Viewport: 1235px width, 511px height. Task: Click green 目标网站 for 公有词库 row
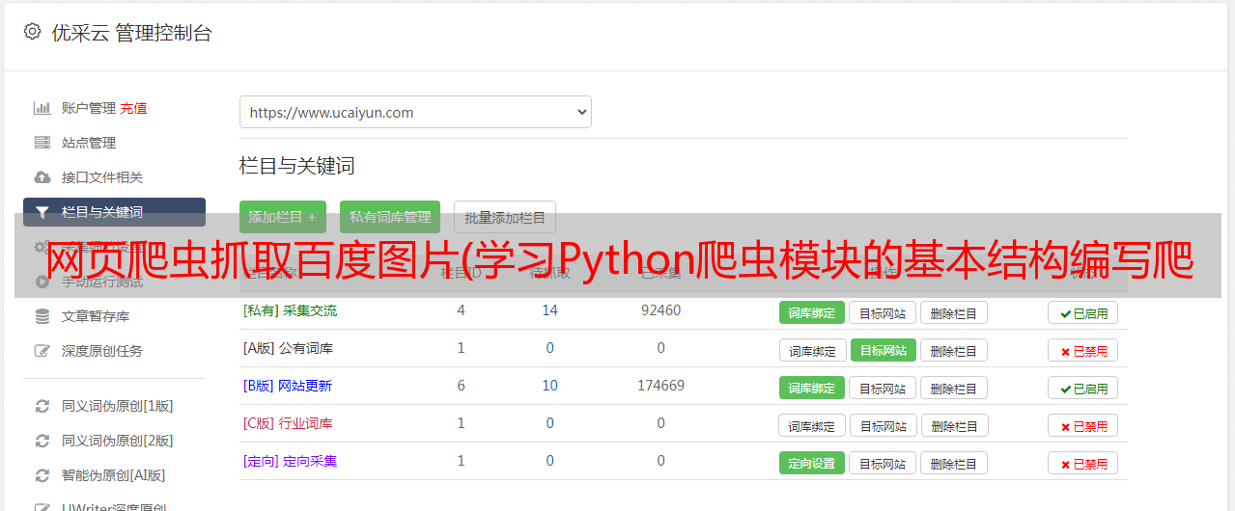point(883,350)
